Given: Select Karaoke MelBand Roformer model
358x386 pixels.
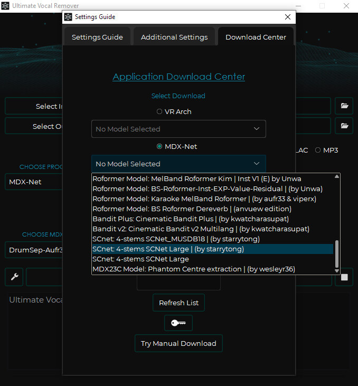Looking at the screenshot, I should click(x=213, y=199).
